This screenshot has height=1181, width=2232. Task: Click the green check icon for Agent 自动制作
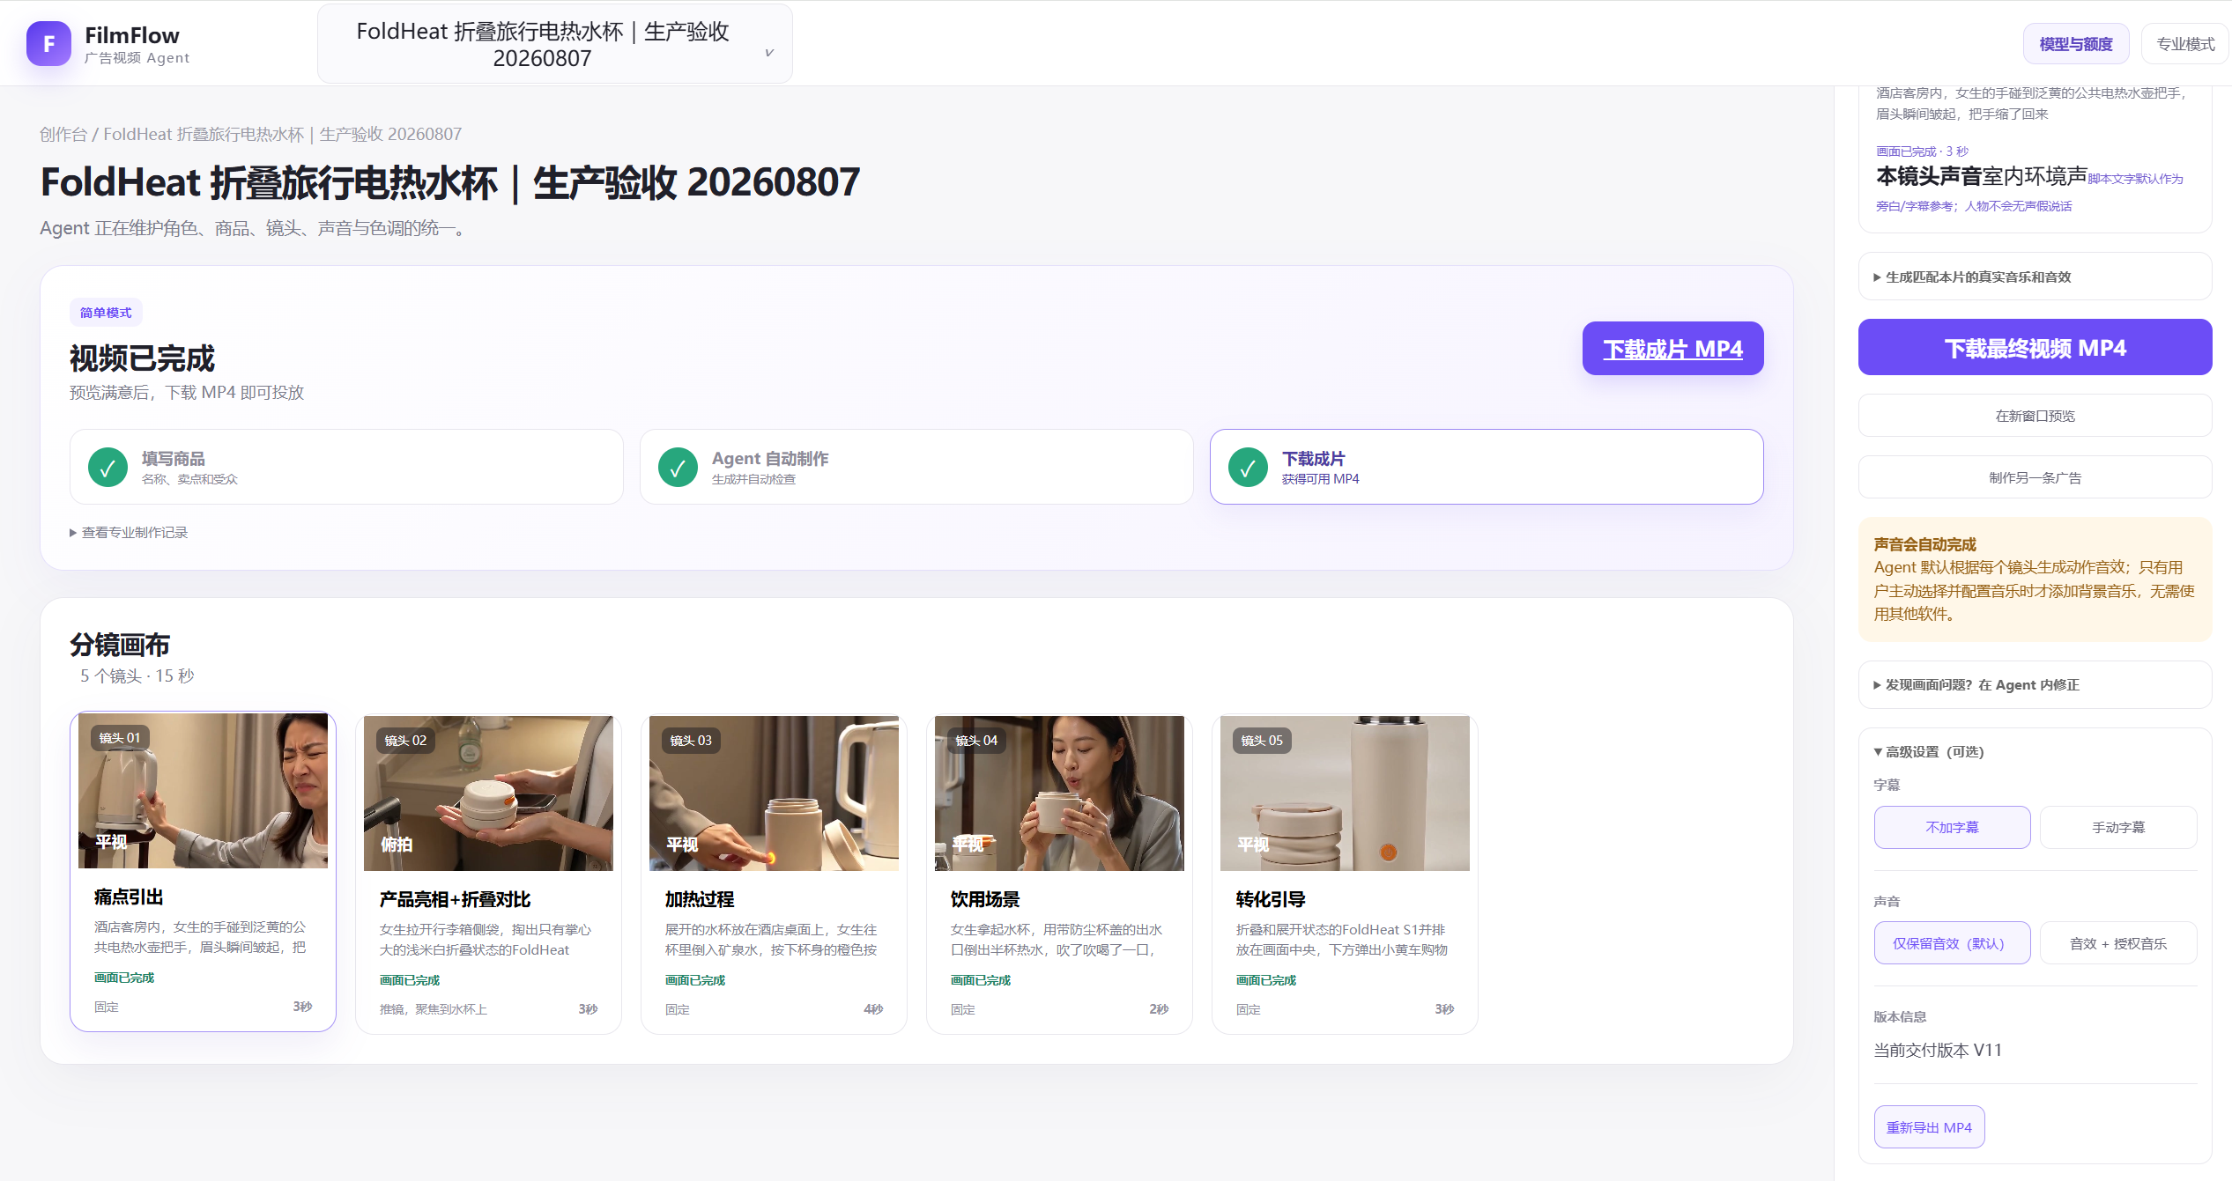678,468
